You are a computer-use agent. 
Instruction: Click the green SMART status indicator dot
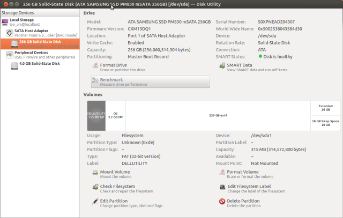tap(260, 56)
